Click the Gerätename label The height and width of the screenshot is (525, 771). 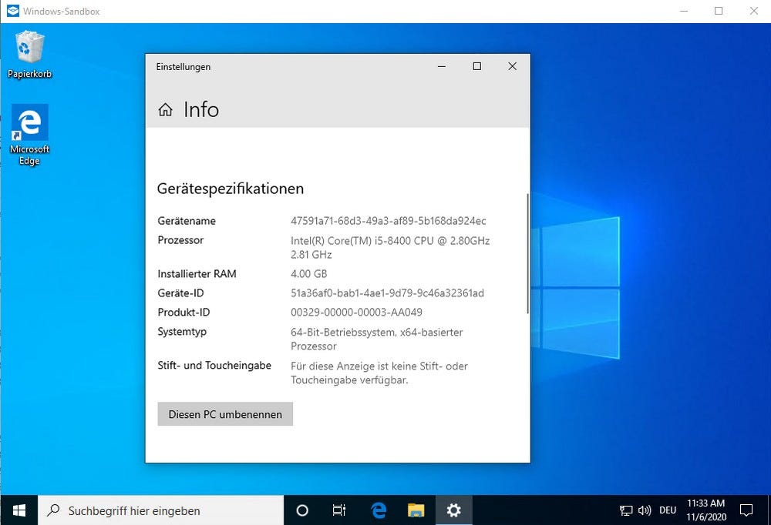coord(187,221)
